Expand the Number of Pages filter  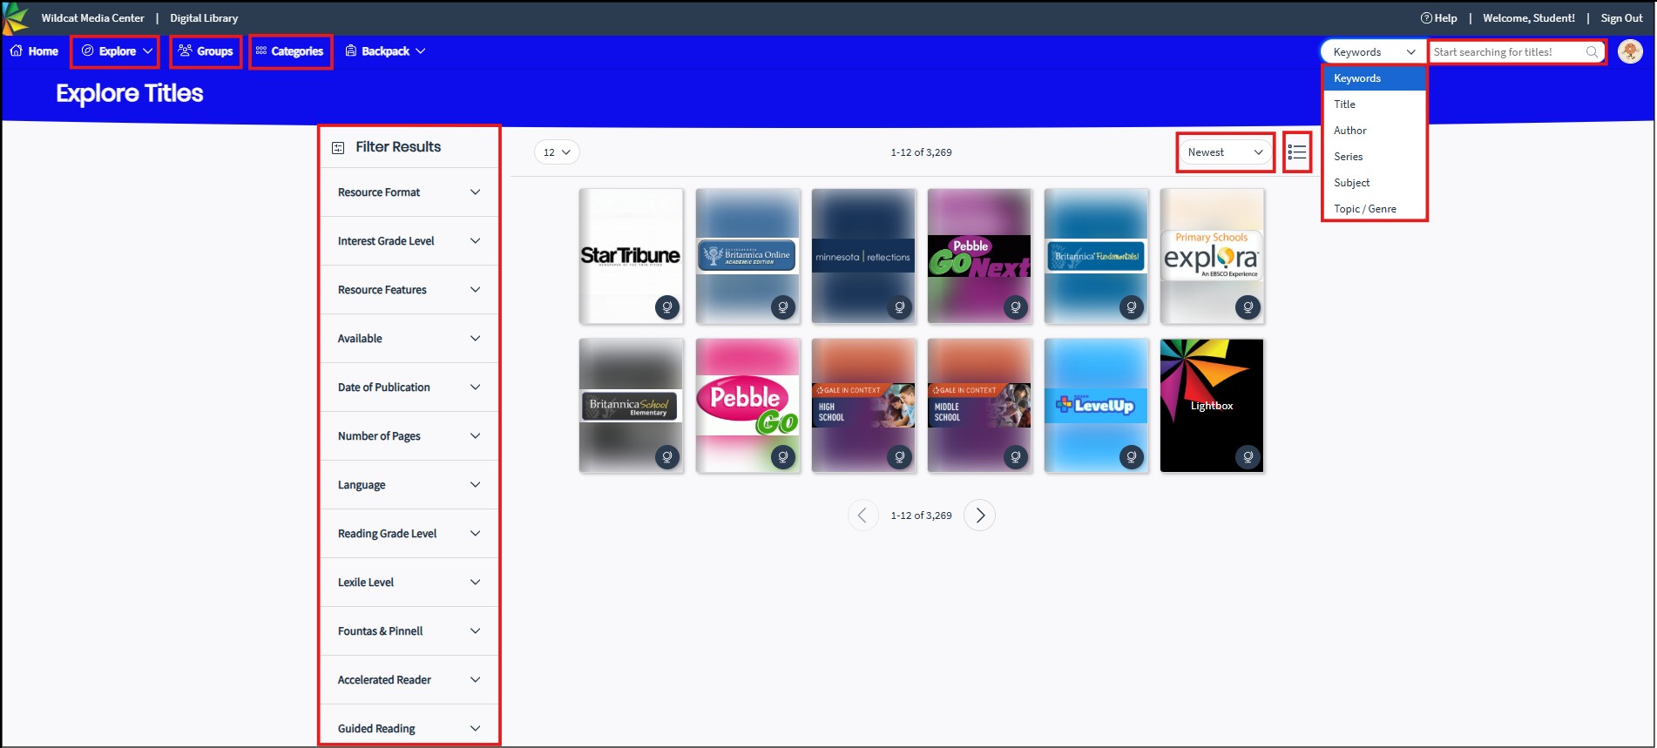[409, 435]
